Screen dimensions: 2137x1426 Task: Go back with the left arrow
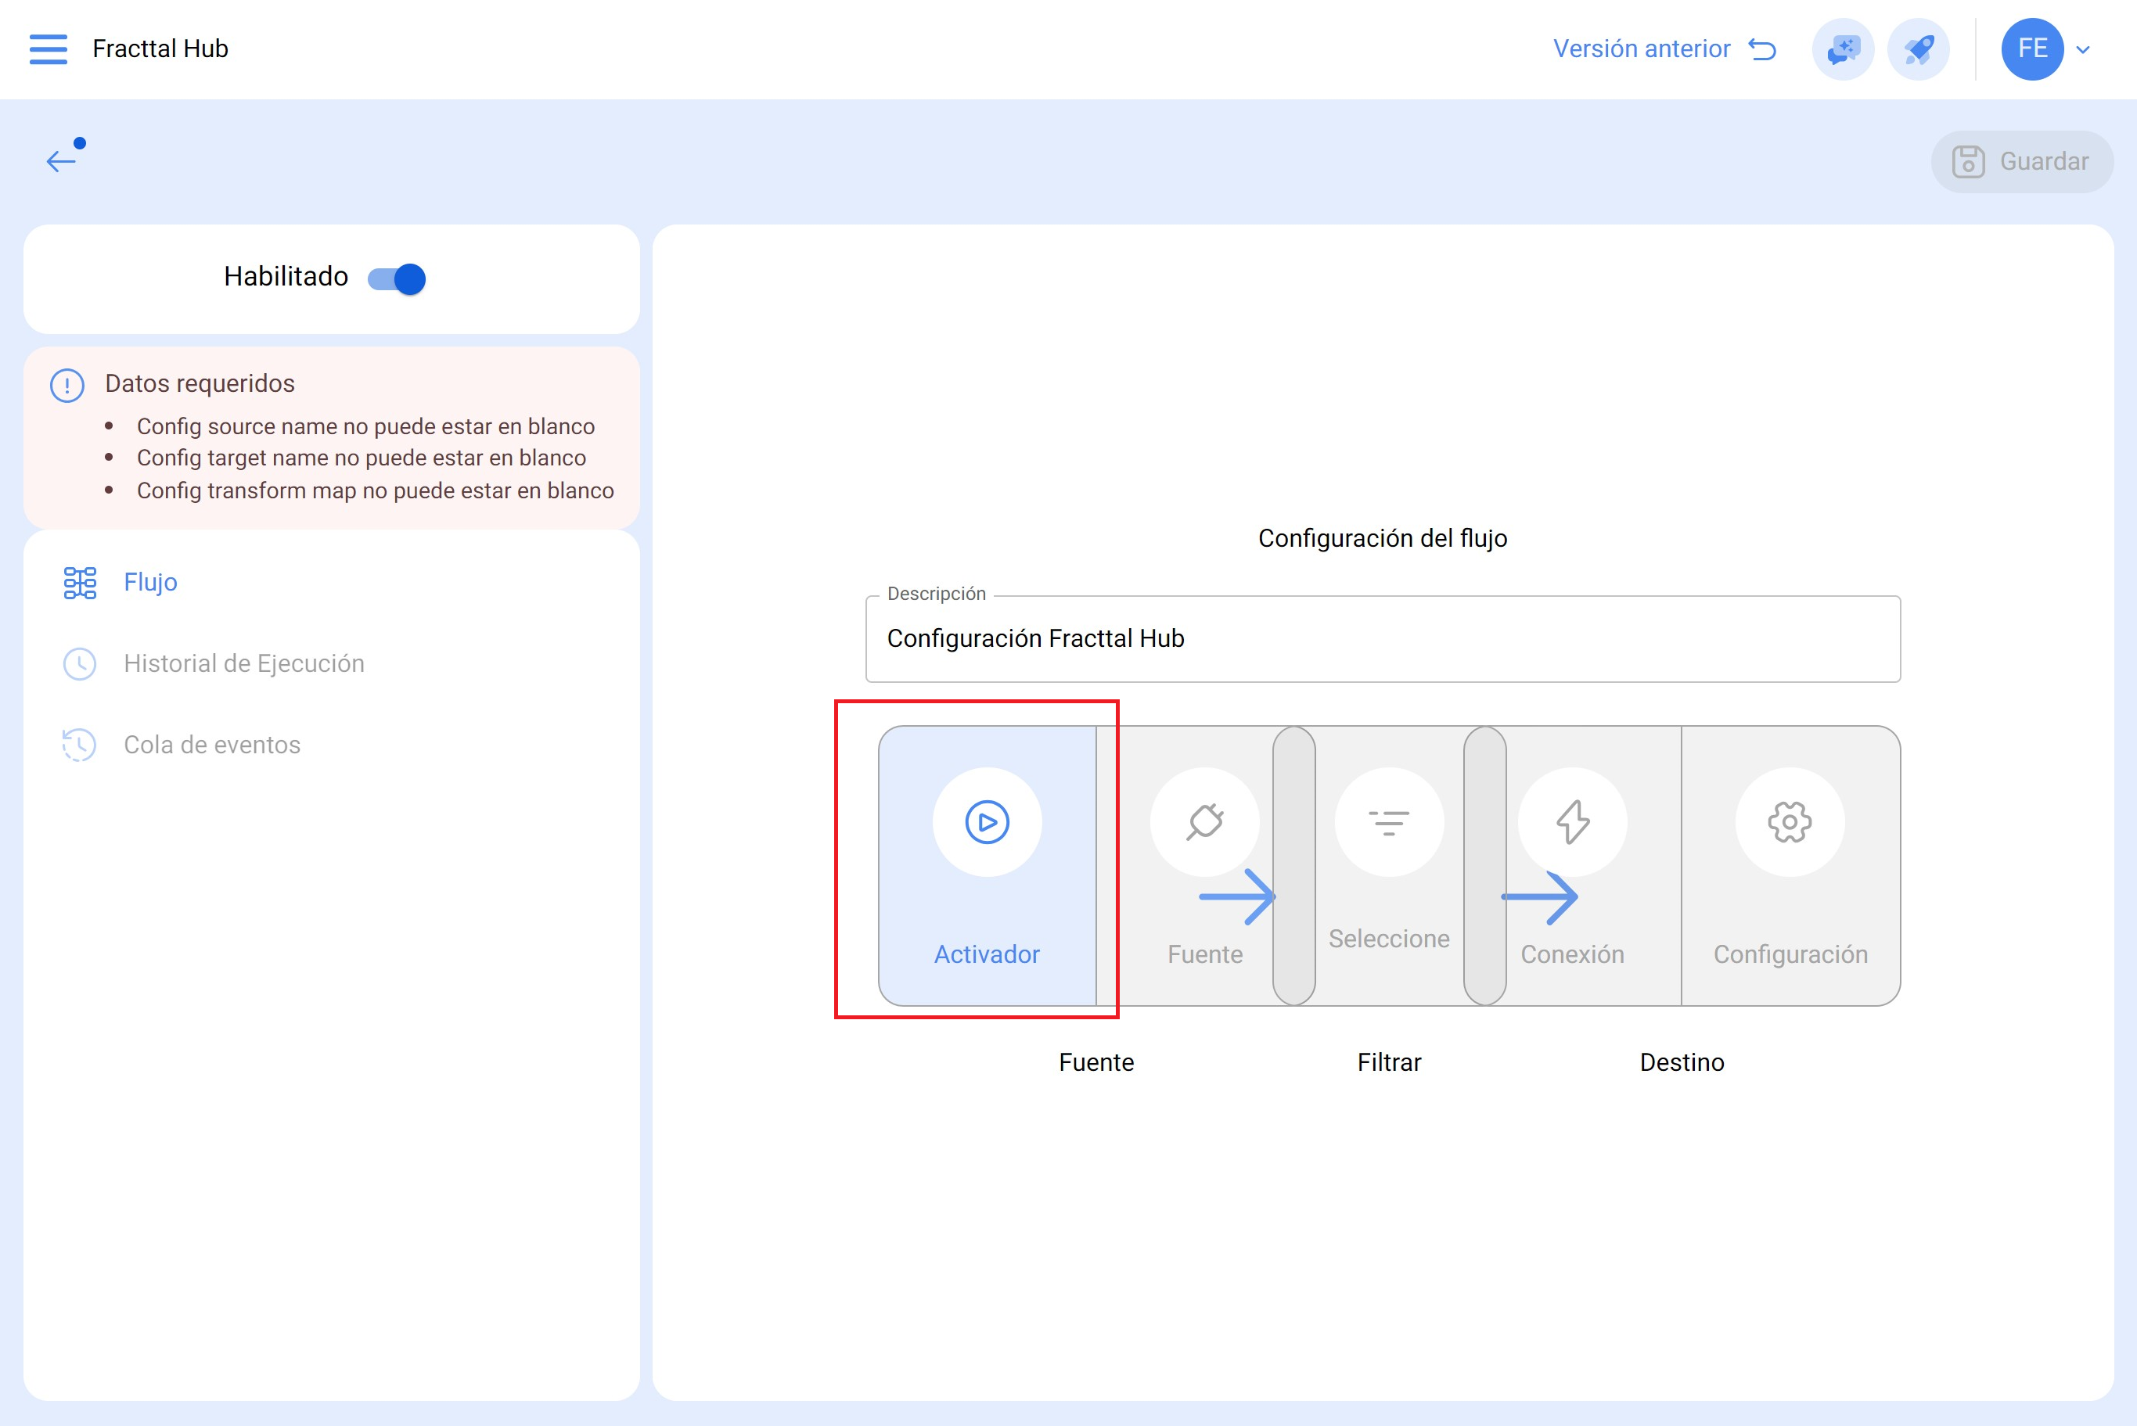click(x=62, y=161)
